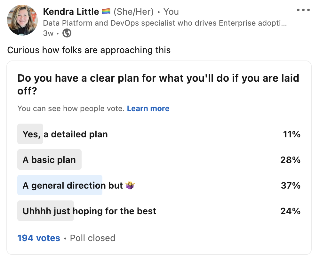Viewport: 320px width, 260px height.
Task: Open the 'Learn more' link
Action: tap(148, 108)
